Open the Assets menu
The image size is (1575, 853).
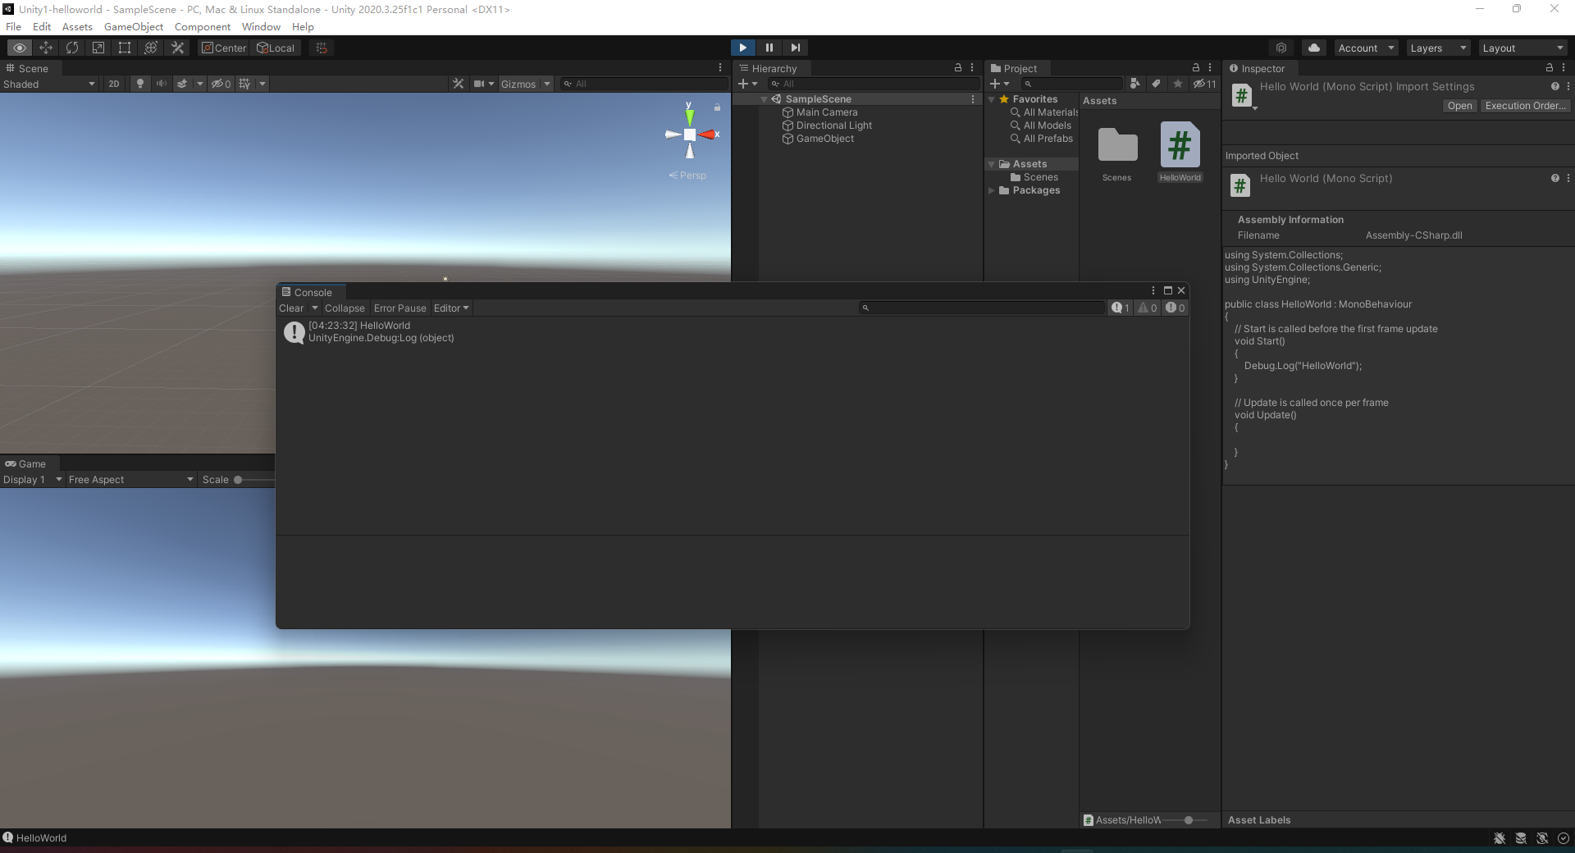pos(77,27)
